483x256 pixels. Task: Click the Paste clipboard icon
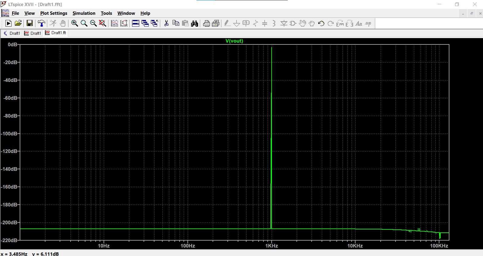tap(185, 23)
